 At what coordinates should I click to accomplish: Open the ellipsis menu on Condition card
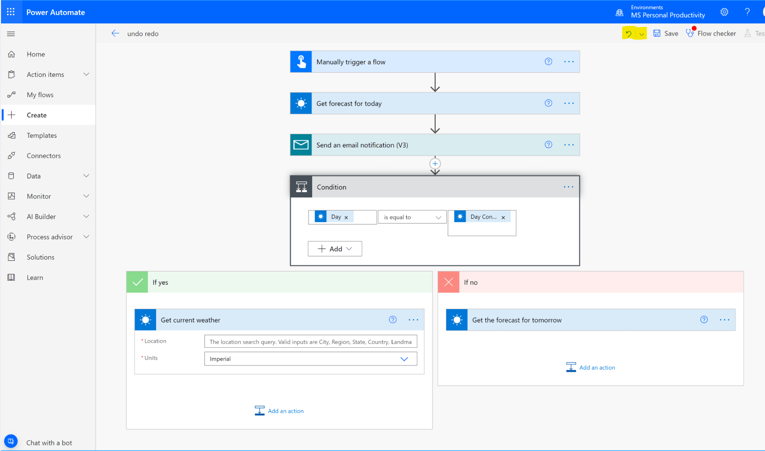568,187
